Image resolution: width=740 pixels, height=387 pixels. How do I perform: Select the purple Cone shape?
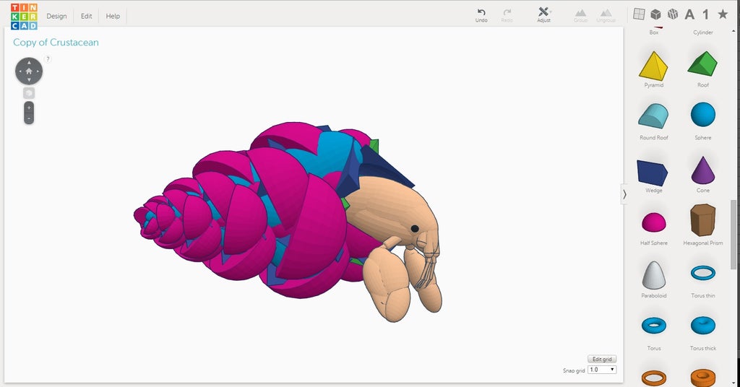point(702,170)
